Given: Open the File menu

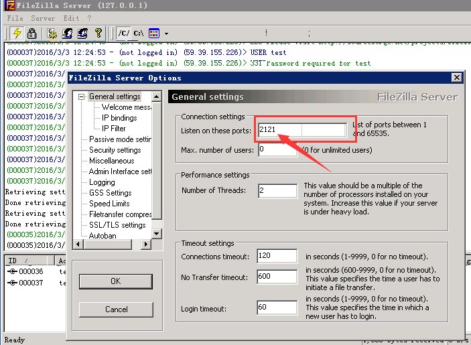Looking at the screenshot, I should (x=15, y=18).
